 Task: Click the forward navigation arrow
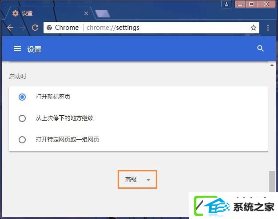23,28
